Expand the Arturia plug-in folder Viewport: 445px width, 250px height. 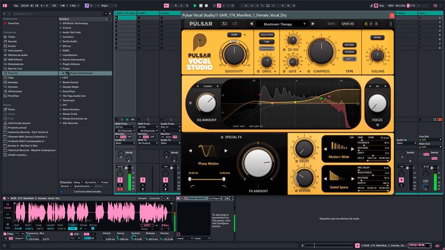tap(60, 28)
